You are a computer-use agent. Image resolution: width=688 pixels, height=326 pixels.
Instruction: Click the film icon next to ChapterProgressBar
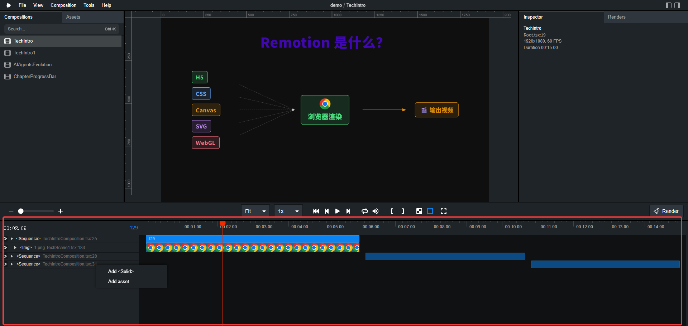(x=8, y=77)
